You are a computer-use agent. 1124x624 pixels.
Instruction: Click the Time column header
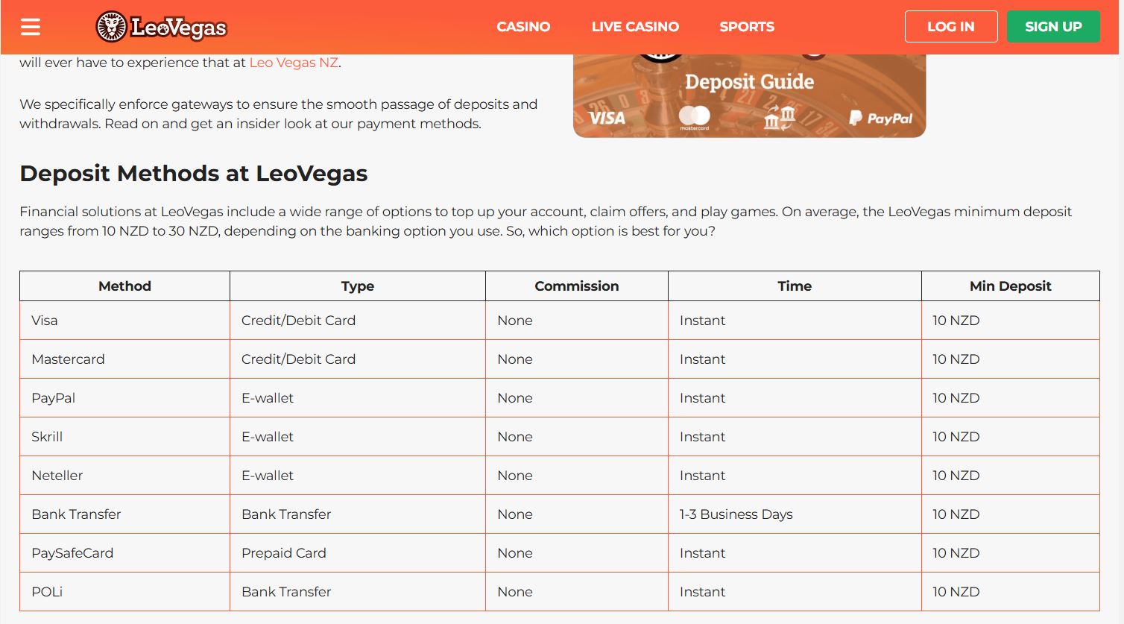(x=795, y=286)
